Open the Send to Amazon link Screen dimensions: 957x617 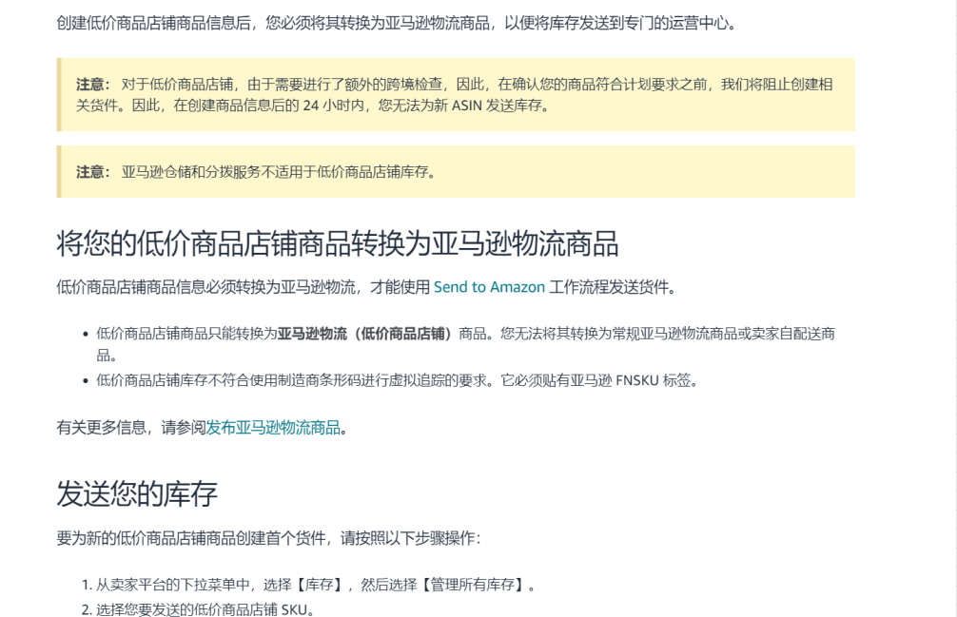point(489,287)
